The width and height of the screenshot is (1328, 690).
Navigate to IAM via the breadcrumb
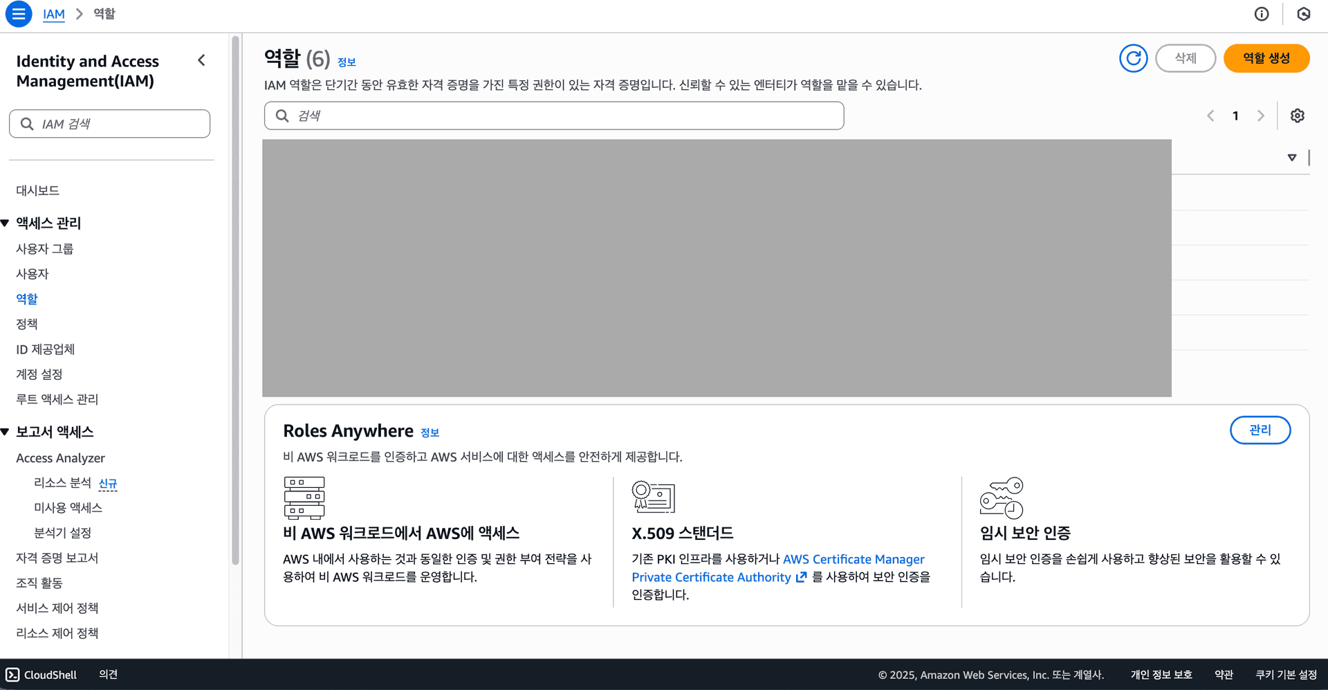click(x=54, y=14)
